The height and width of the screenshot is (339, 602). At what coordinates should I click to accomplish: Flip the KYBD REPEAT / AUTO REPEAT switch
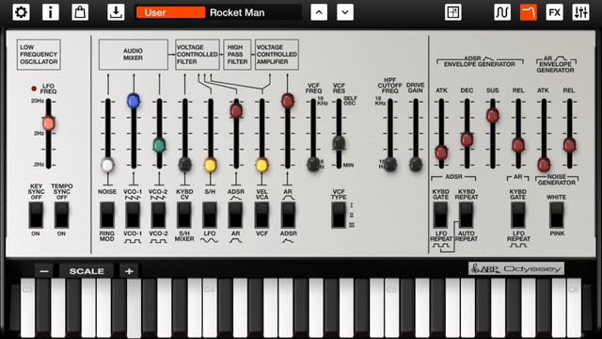pos(467,215)
